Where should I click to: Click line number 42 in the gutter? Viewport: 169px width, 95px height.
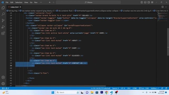(x=11, y=73)
